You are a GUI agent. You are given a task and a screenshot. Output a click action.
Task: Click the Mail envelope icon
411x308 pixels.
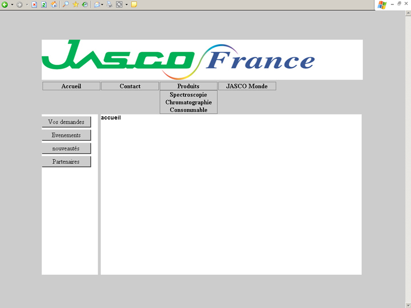click(97, 5)
